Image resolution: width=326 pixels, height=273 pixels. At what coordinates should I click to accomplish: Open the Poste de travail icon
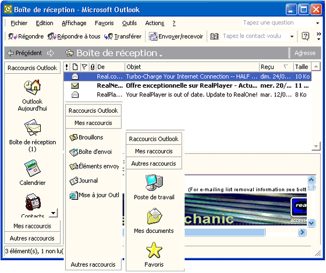pyautogui.click(x=154, y=182)
